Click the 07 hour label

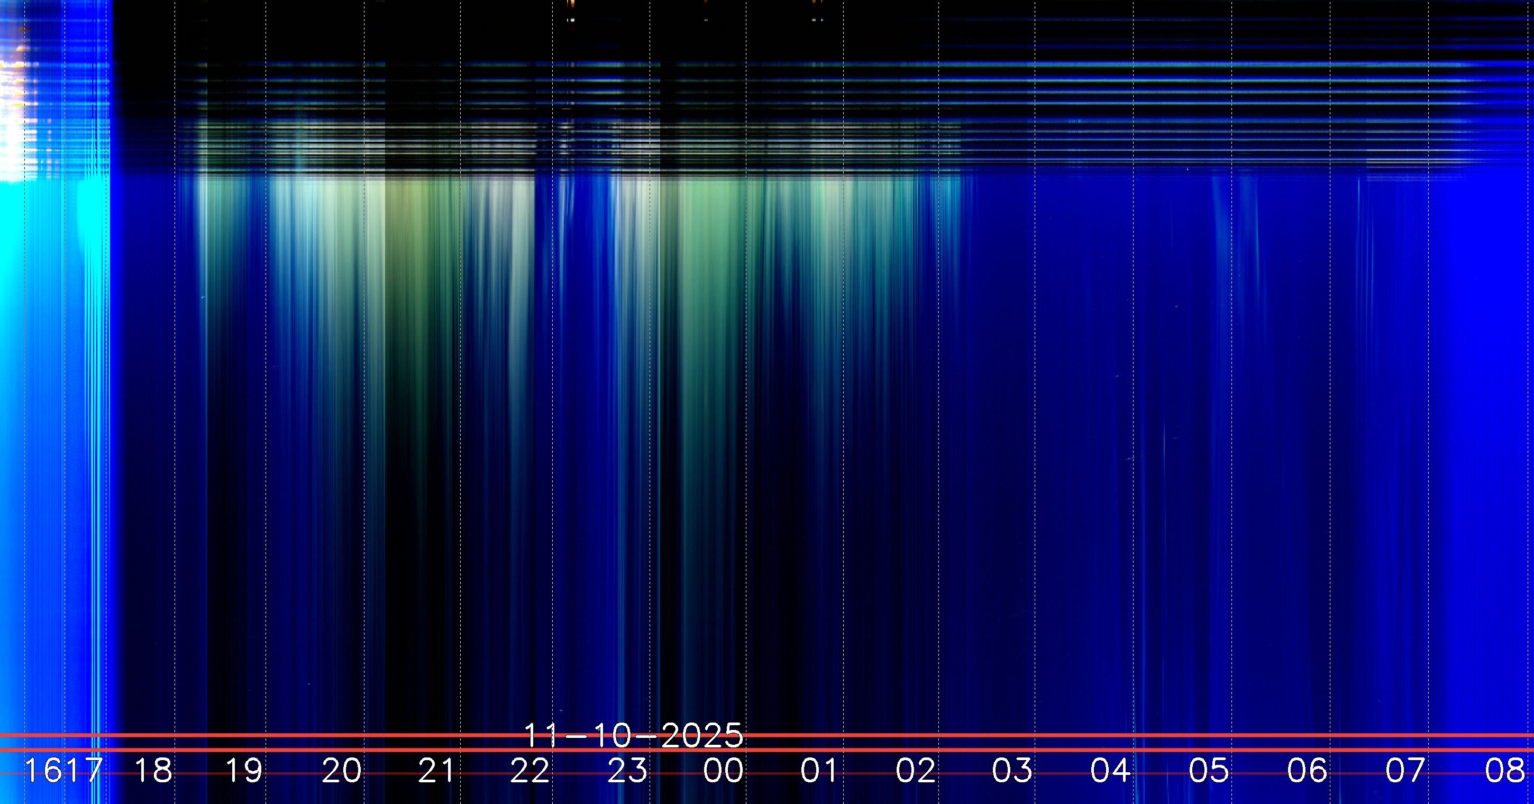tap(1405, 771)
